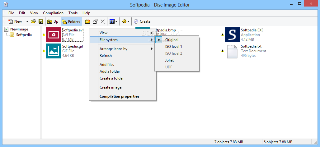Click the 'Text Document' type label
This screenshot has height=147, width=320.
(x=253, y=51)
